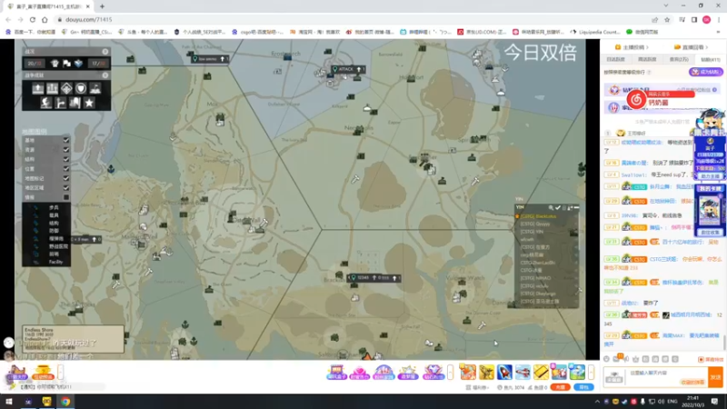Click the ATTACK marker on map
This screenshot has height=409, width=727.
348,69
